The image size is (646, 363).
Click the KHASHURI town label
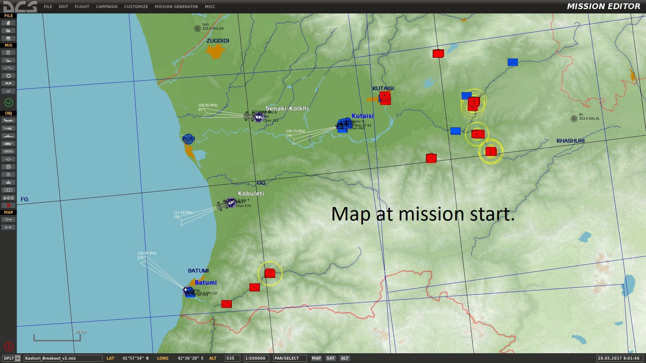(x=570, y=141)
